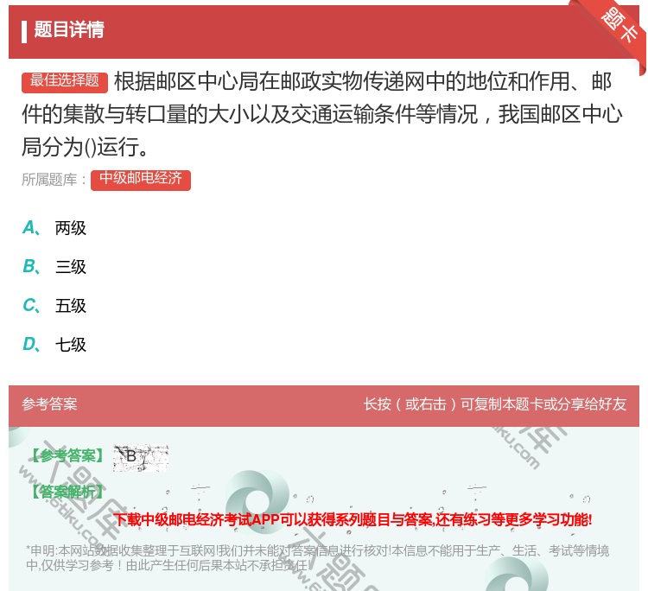Click the 【答案解析】 label
Image resolution: width=648 pixels, height=591 pixels.
[67, 492]
